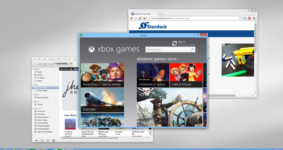The width and height of the screenshot is (283, 150).
Task: Open the Adblock extension icon in Chrome
Action: point(249,18)
